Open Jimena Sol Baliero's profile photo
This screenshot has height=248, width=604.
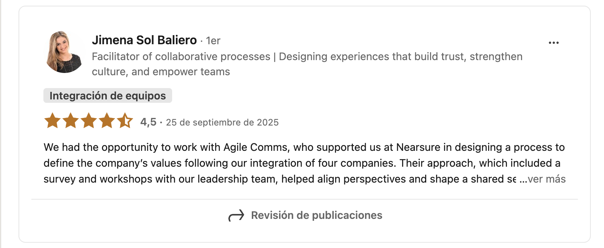tap(64, 52)
